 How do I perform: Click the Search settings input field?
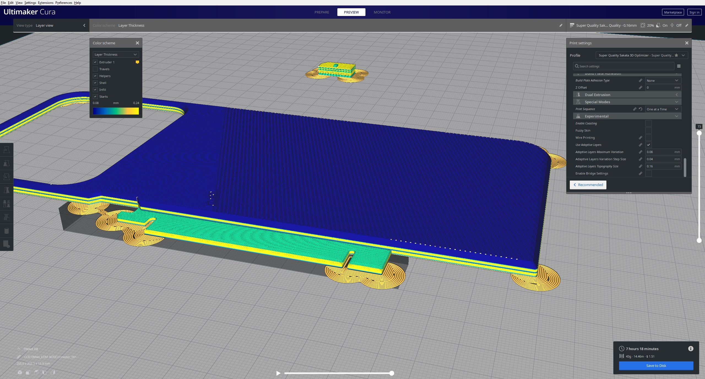623,66
